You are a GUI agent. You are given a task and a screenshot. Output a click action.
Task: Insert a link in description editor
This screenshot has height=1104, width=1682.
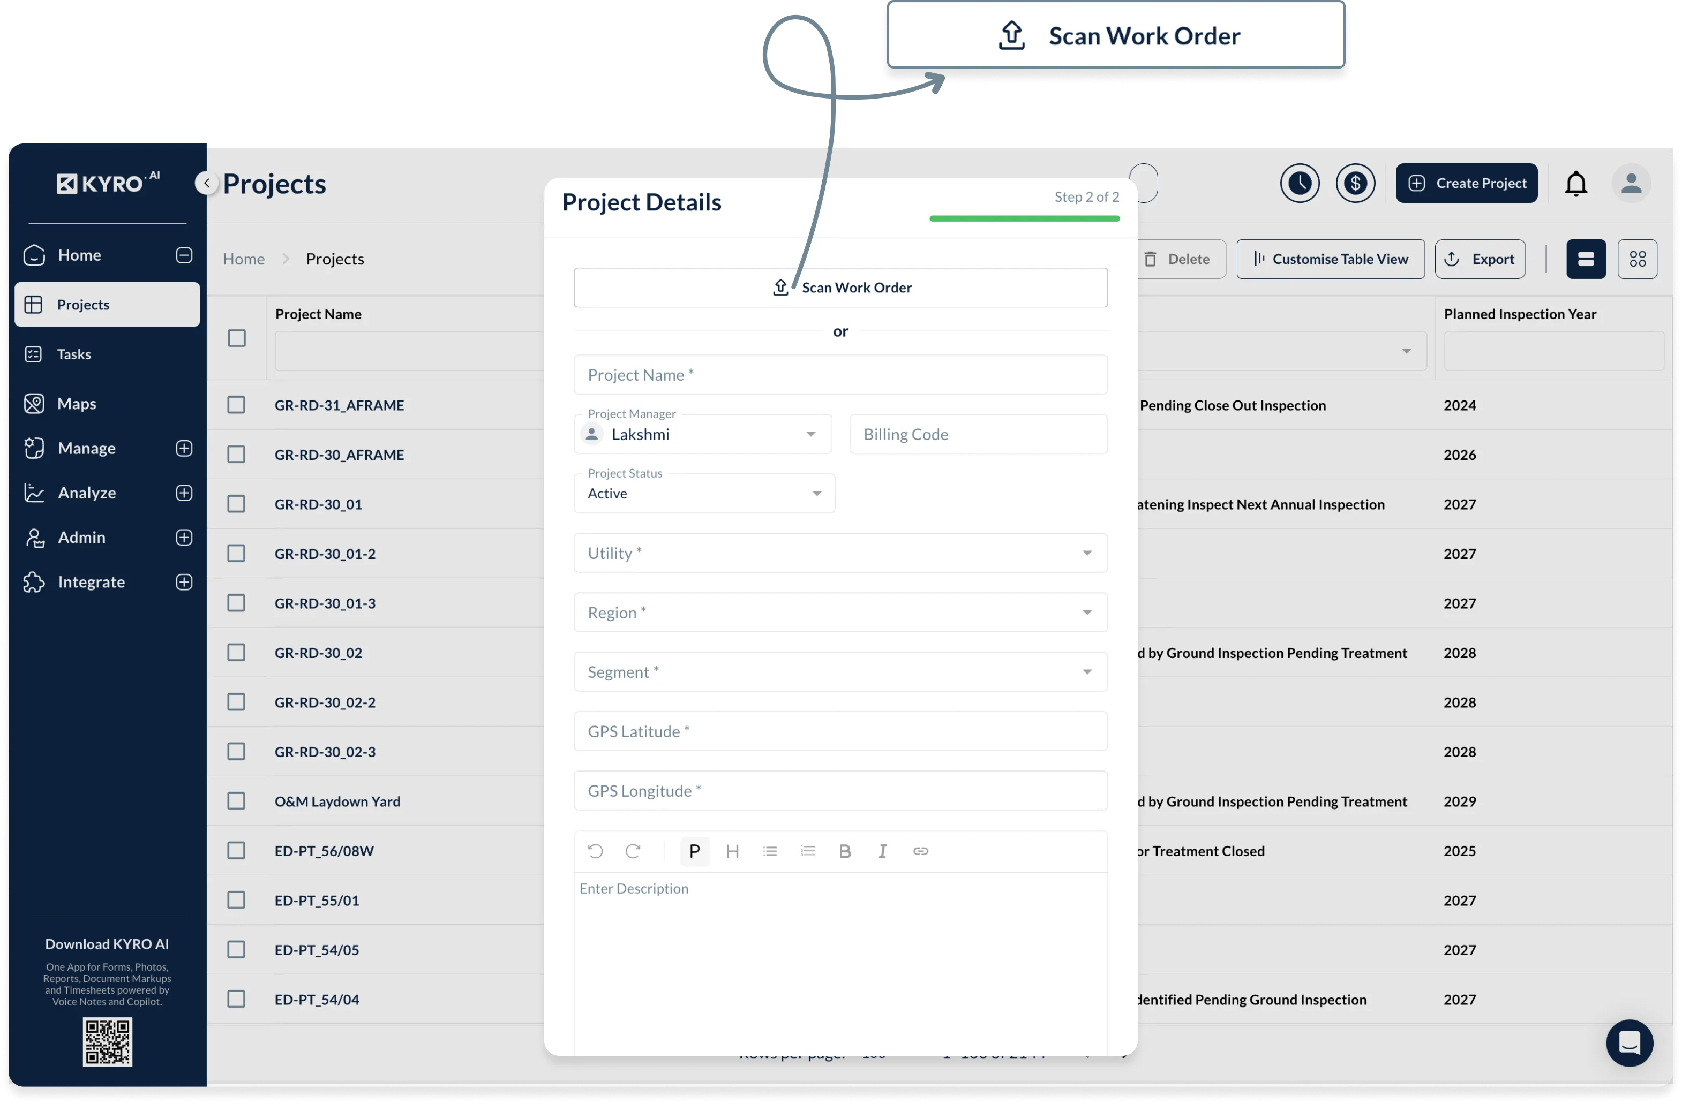click(920, 851)
